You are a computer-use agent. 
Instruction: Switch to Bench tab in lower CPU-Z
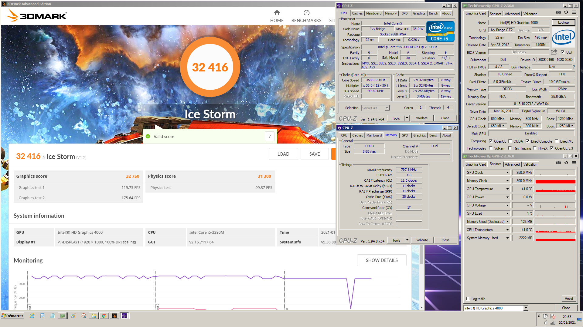(x=434, y=135)
